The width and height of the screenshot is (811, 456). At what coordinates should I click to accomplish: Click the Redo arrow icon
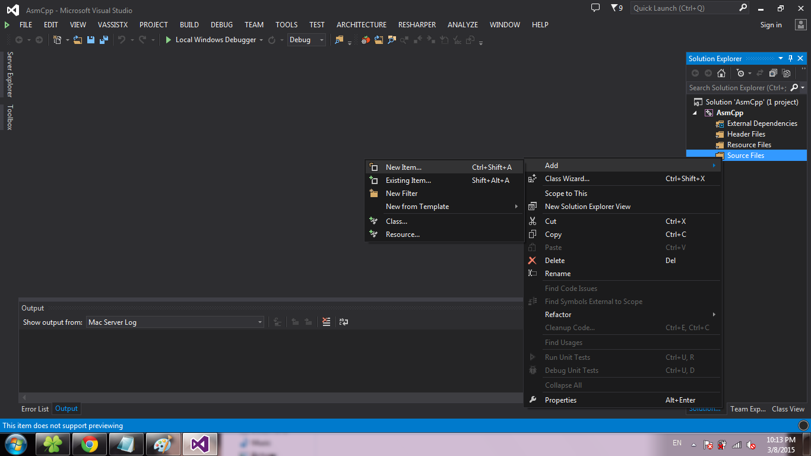point(142,40)
